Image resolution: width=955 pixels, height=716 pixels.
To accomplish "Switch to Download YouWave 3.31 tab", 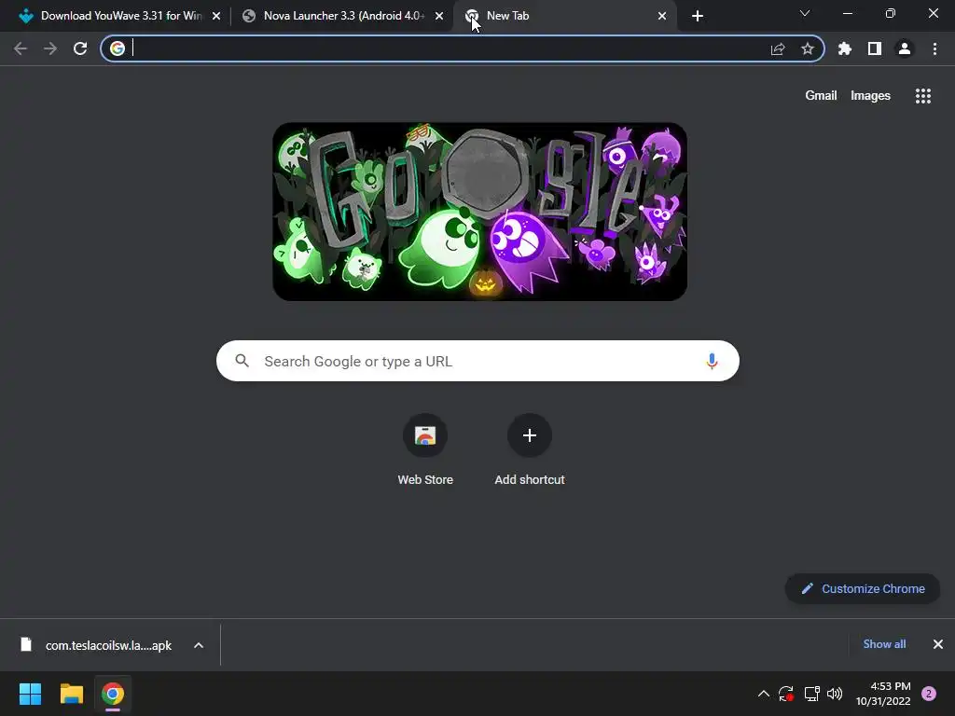I will coord(120,16).
